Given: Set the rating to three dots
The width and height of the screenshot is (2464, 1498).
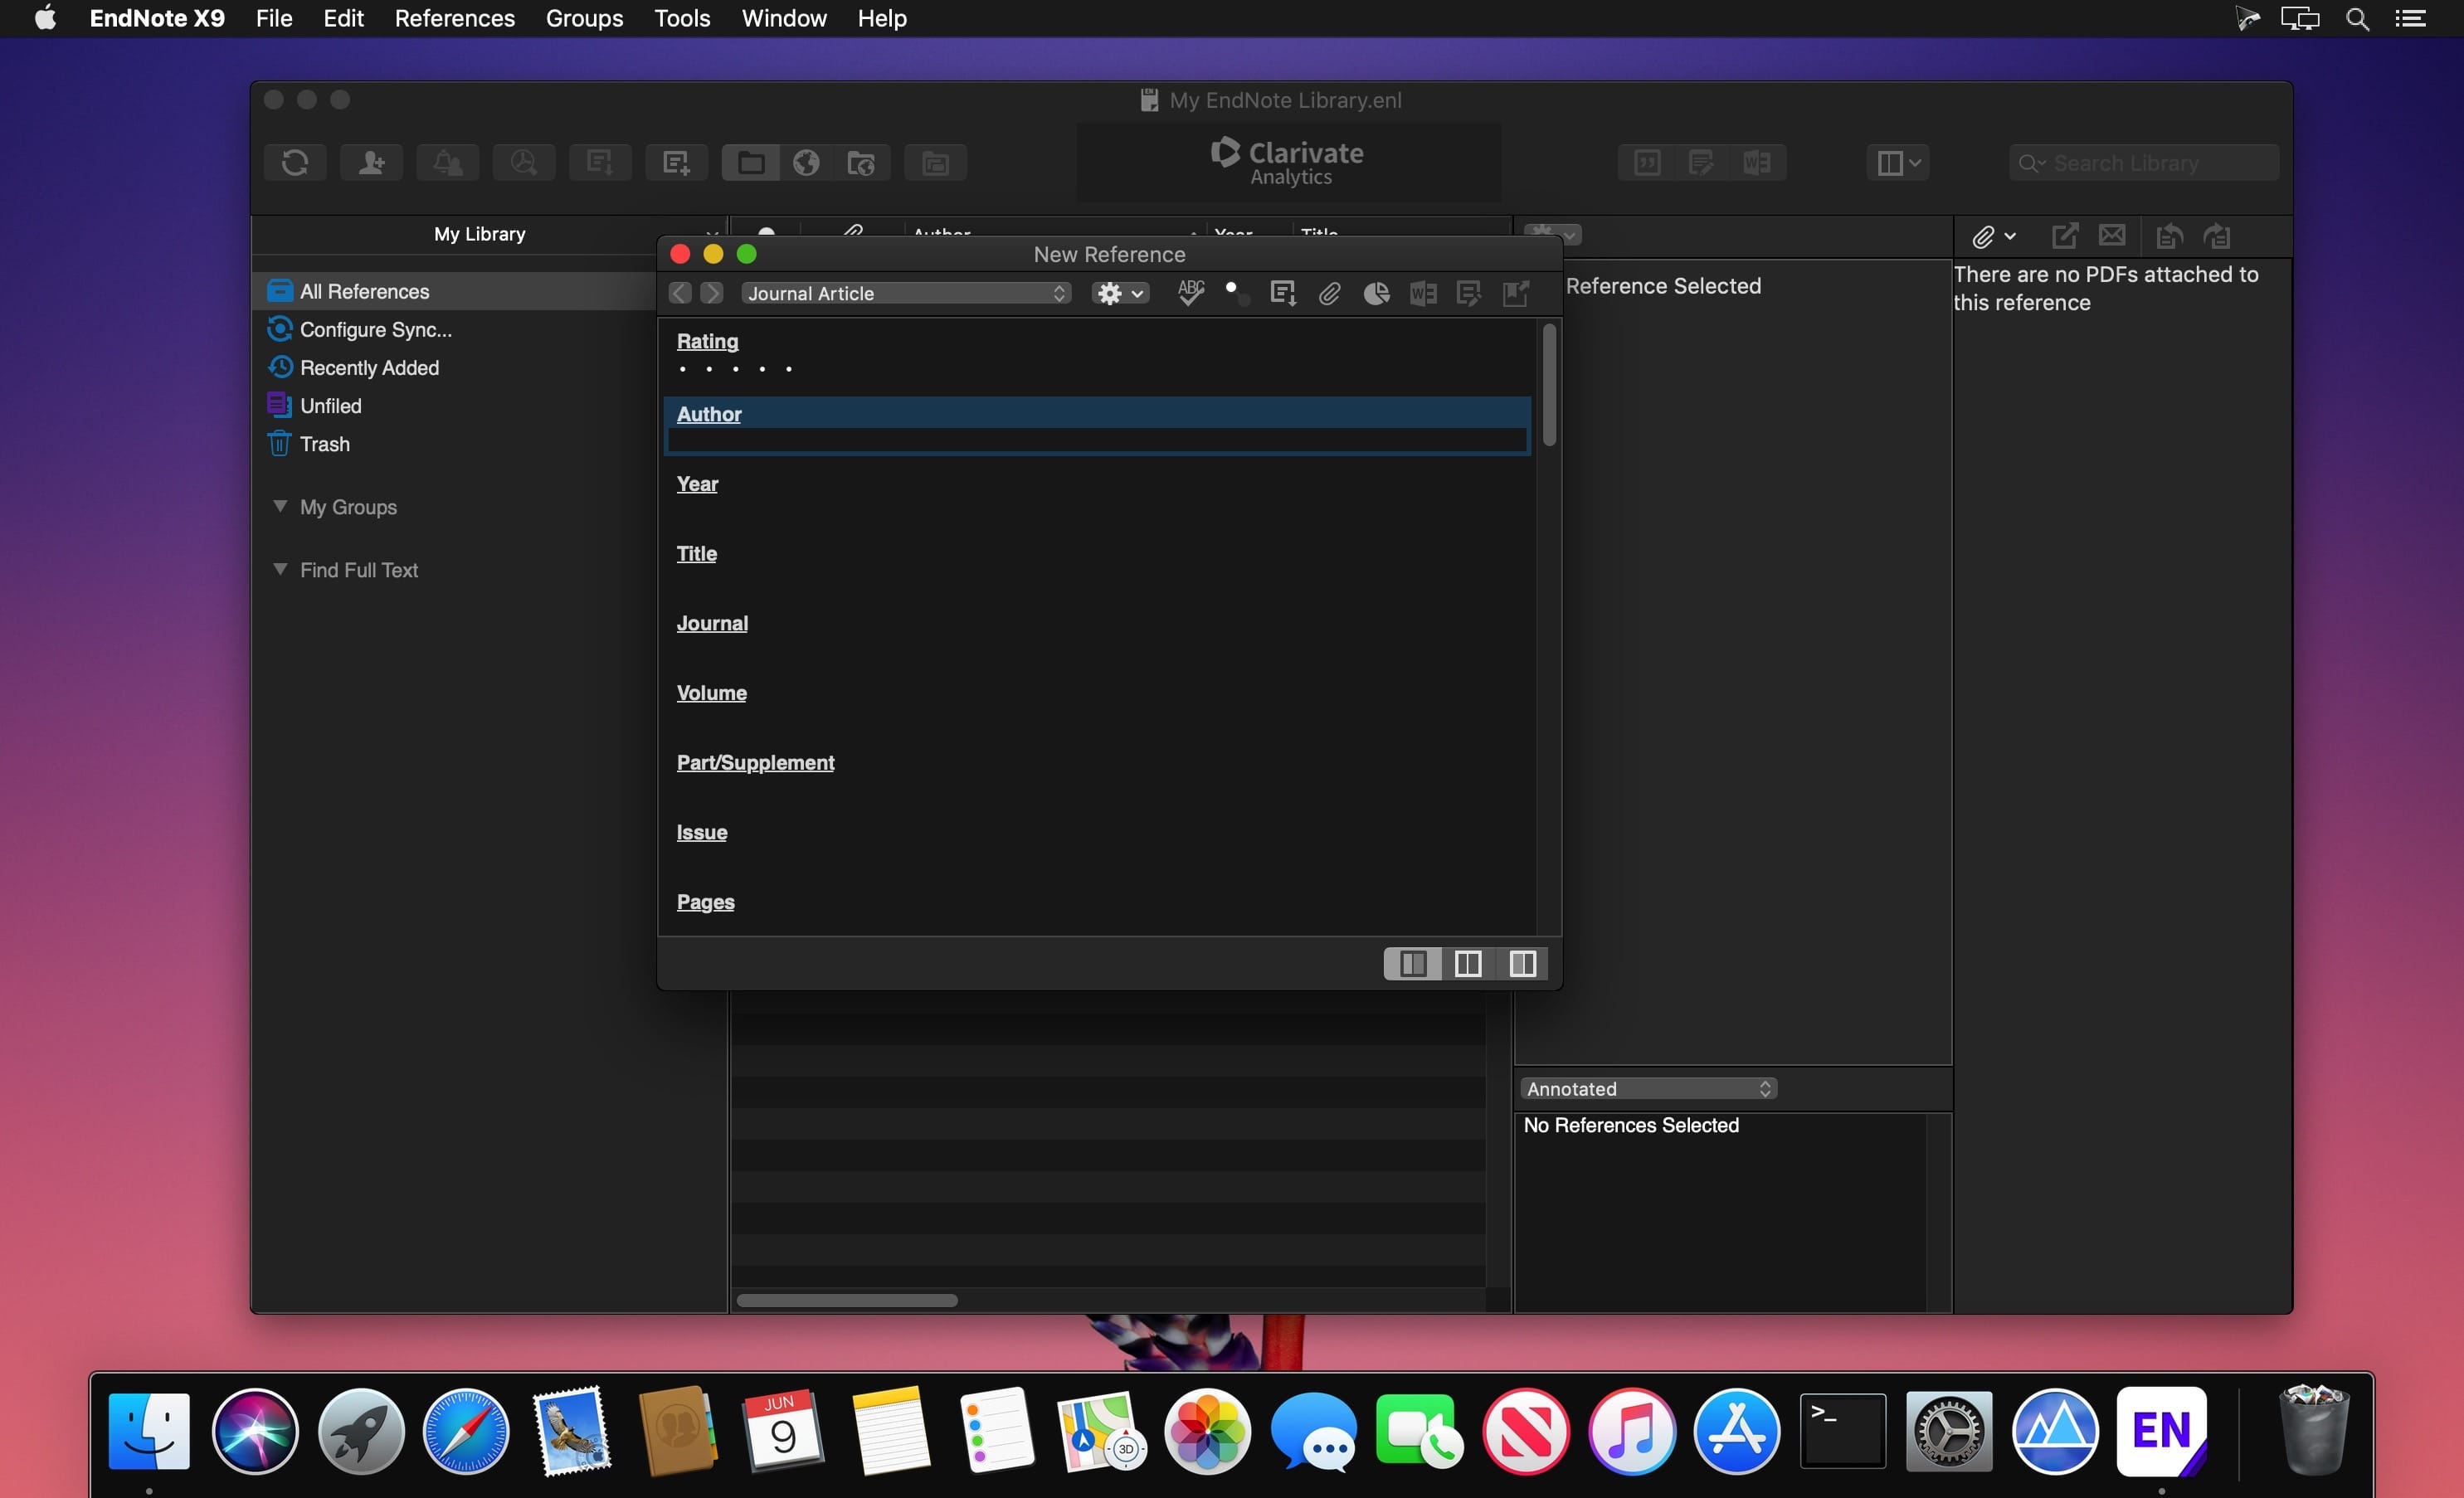Looking at the screenshot, I should coord(735,369).
